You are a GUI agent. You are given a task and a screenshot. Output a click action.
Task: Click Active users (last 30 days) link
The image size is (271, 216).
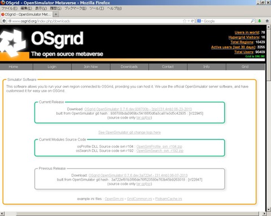pyautogui.click(x=233, y=47)
